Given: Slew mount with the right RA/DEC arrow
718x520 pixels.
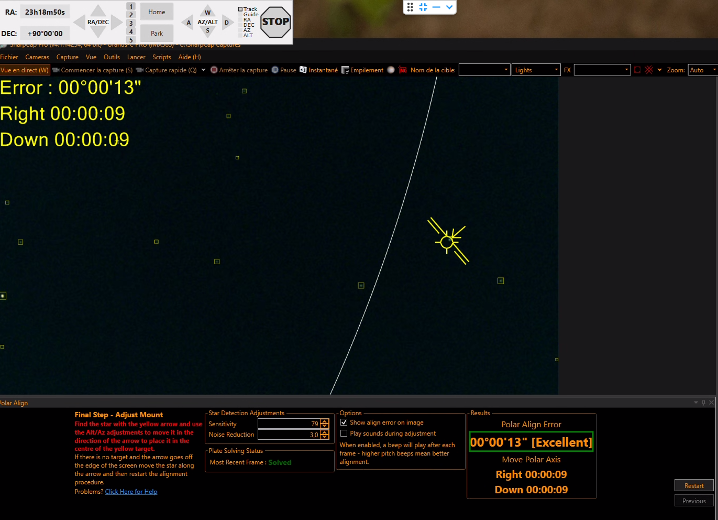Looking at the screenshot, I should (117, 22).
